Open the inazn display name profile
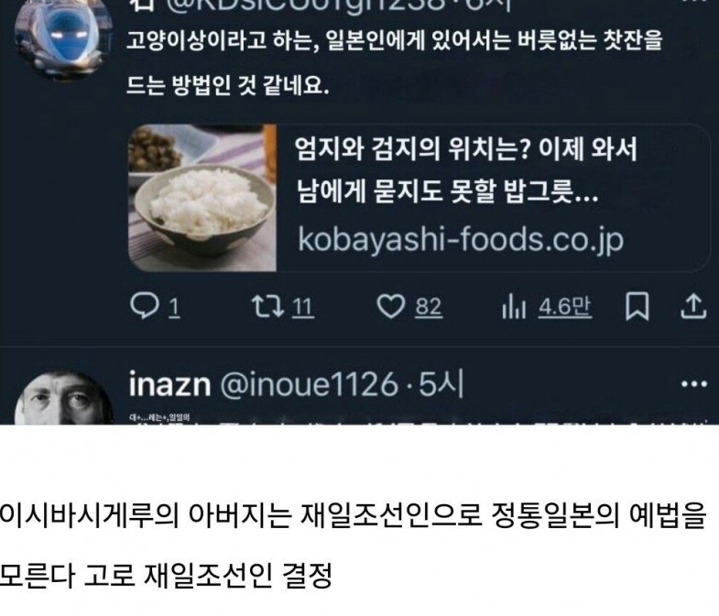The width and height of the screenshot is (719, 616). pos(169,384)
